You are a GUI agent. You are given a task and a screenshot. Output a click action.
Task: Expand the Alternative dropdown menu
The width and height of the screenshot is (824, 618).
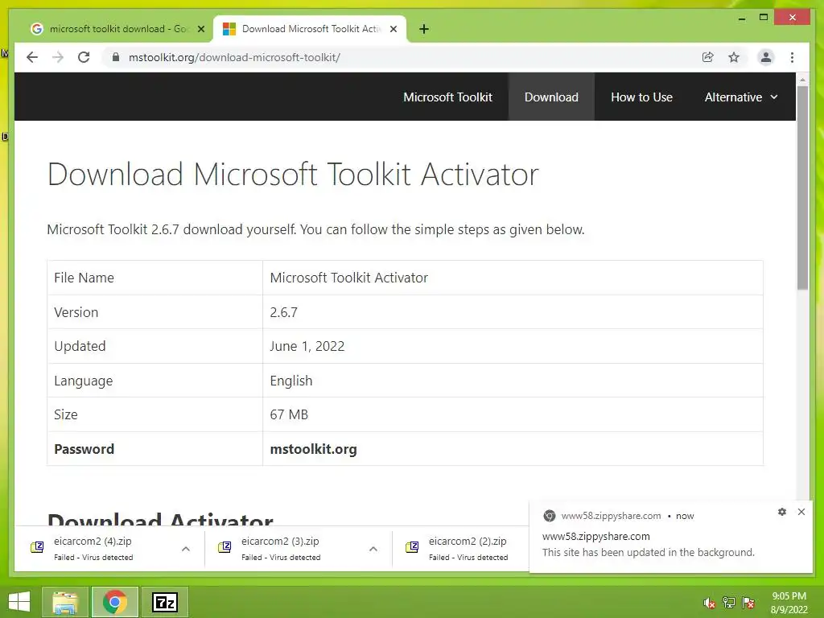point(741,97)
